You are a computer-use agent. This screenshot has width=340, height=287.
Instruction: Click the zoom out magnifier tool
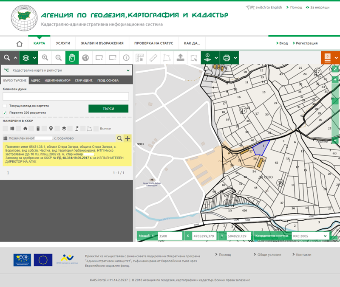coord(58,57)
